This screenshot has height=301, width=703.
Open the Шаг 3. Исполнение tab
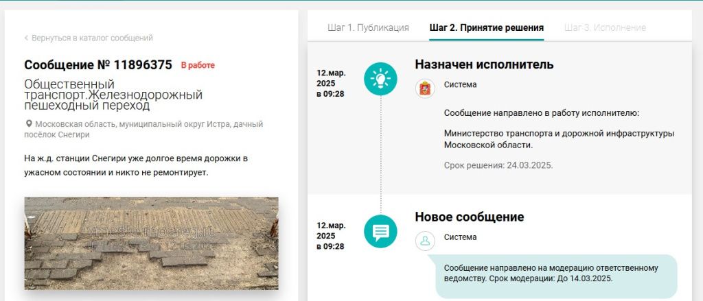point(605,28)
